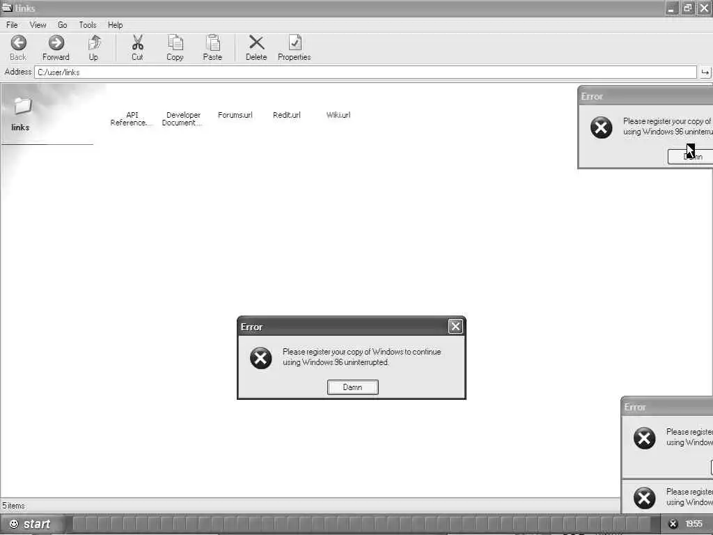This screenshot has height=535, width=713.
Task: Click the Go arrow beside address bar
Action: click(x=705, y=72)
